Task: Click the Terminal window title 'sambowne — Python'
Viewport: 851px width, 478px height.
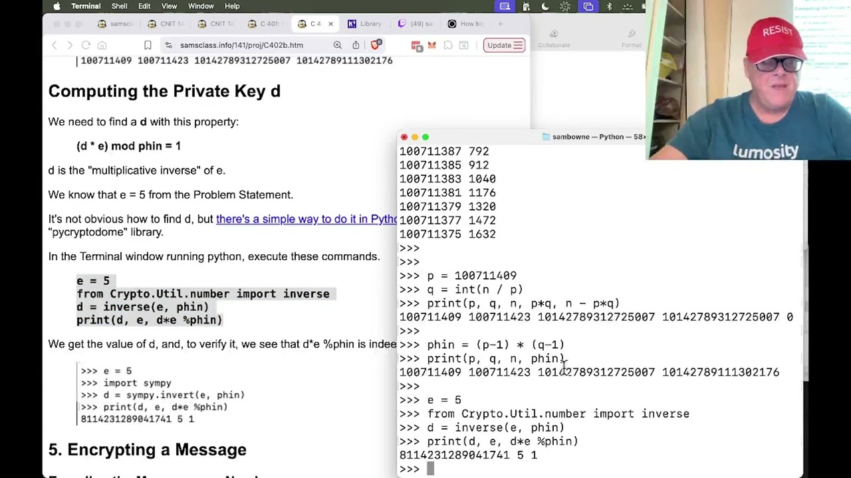Action: (593, 137)
